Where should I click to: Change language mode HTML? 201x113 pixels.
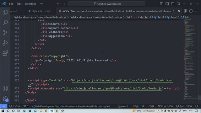click(x=151, y=106)
